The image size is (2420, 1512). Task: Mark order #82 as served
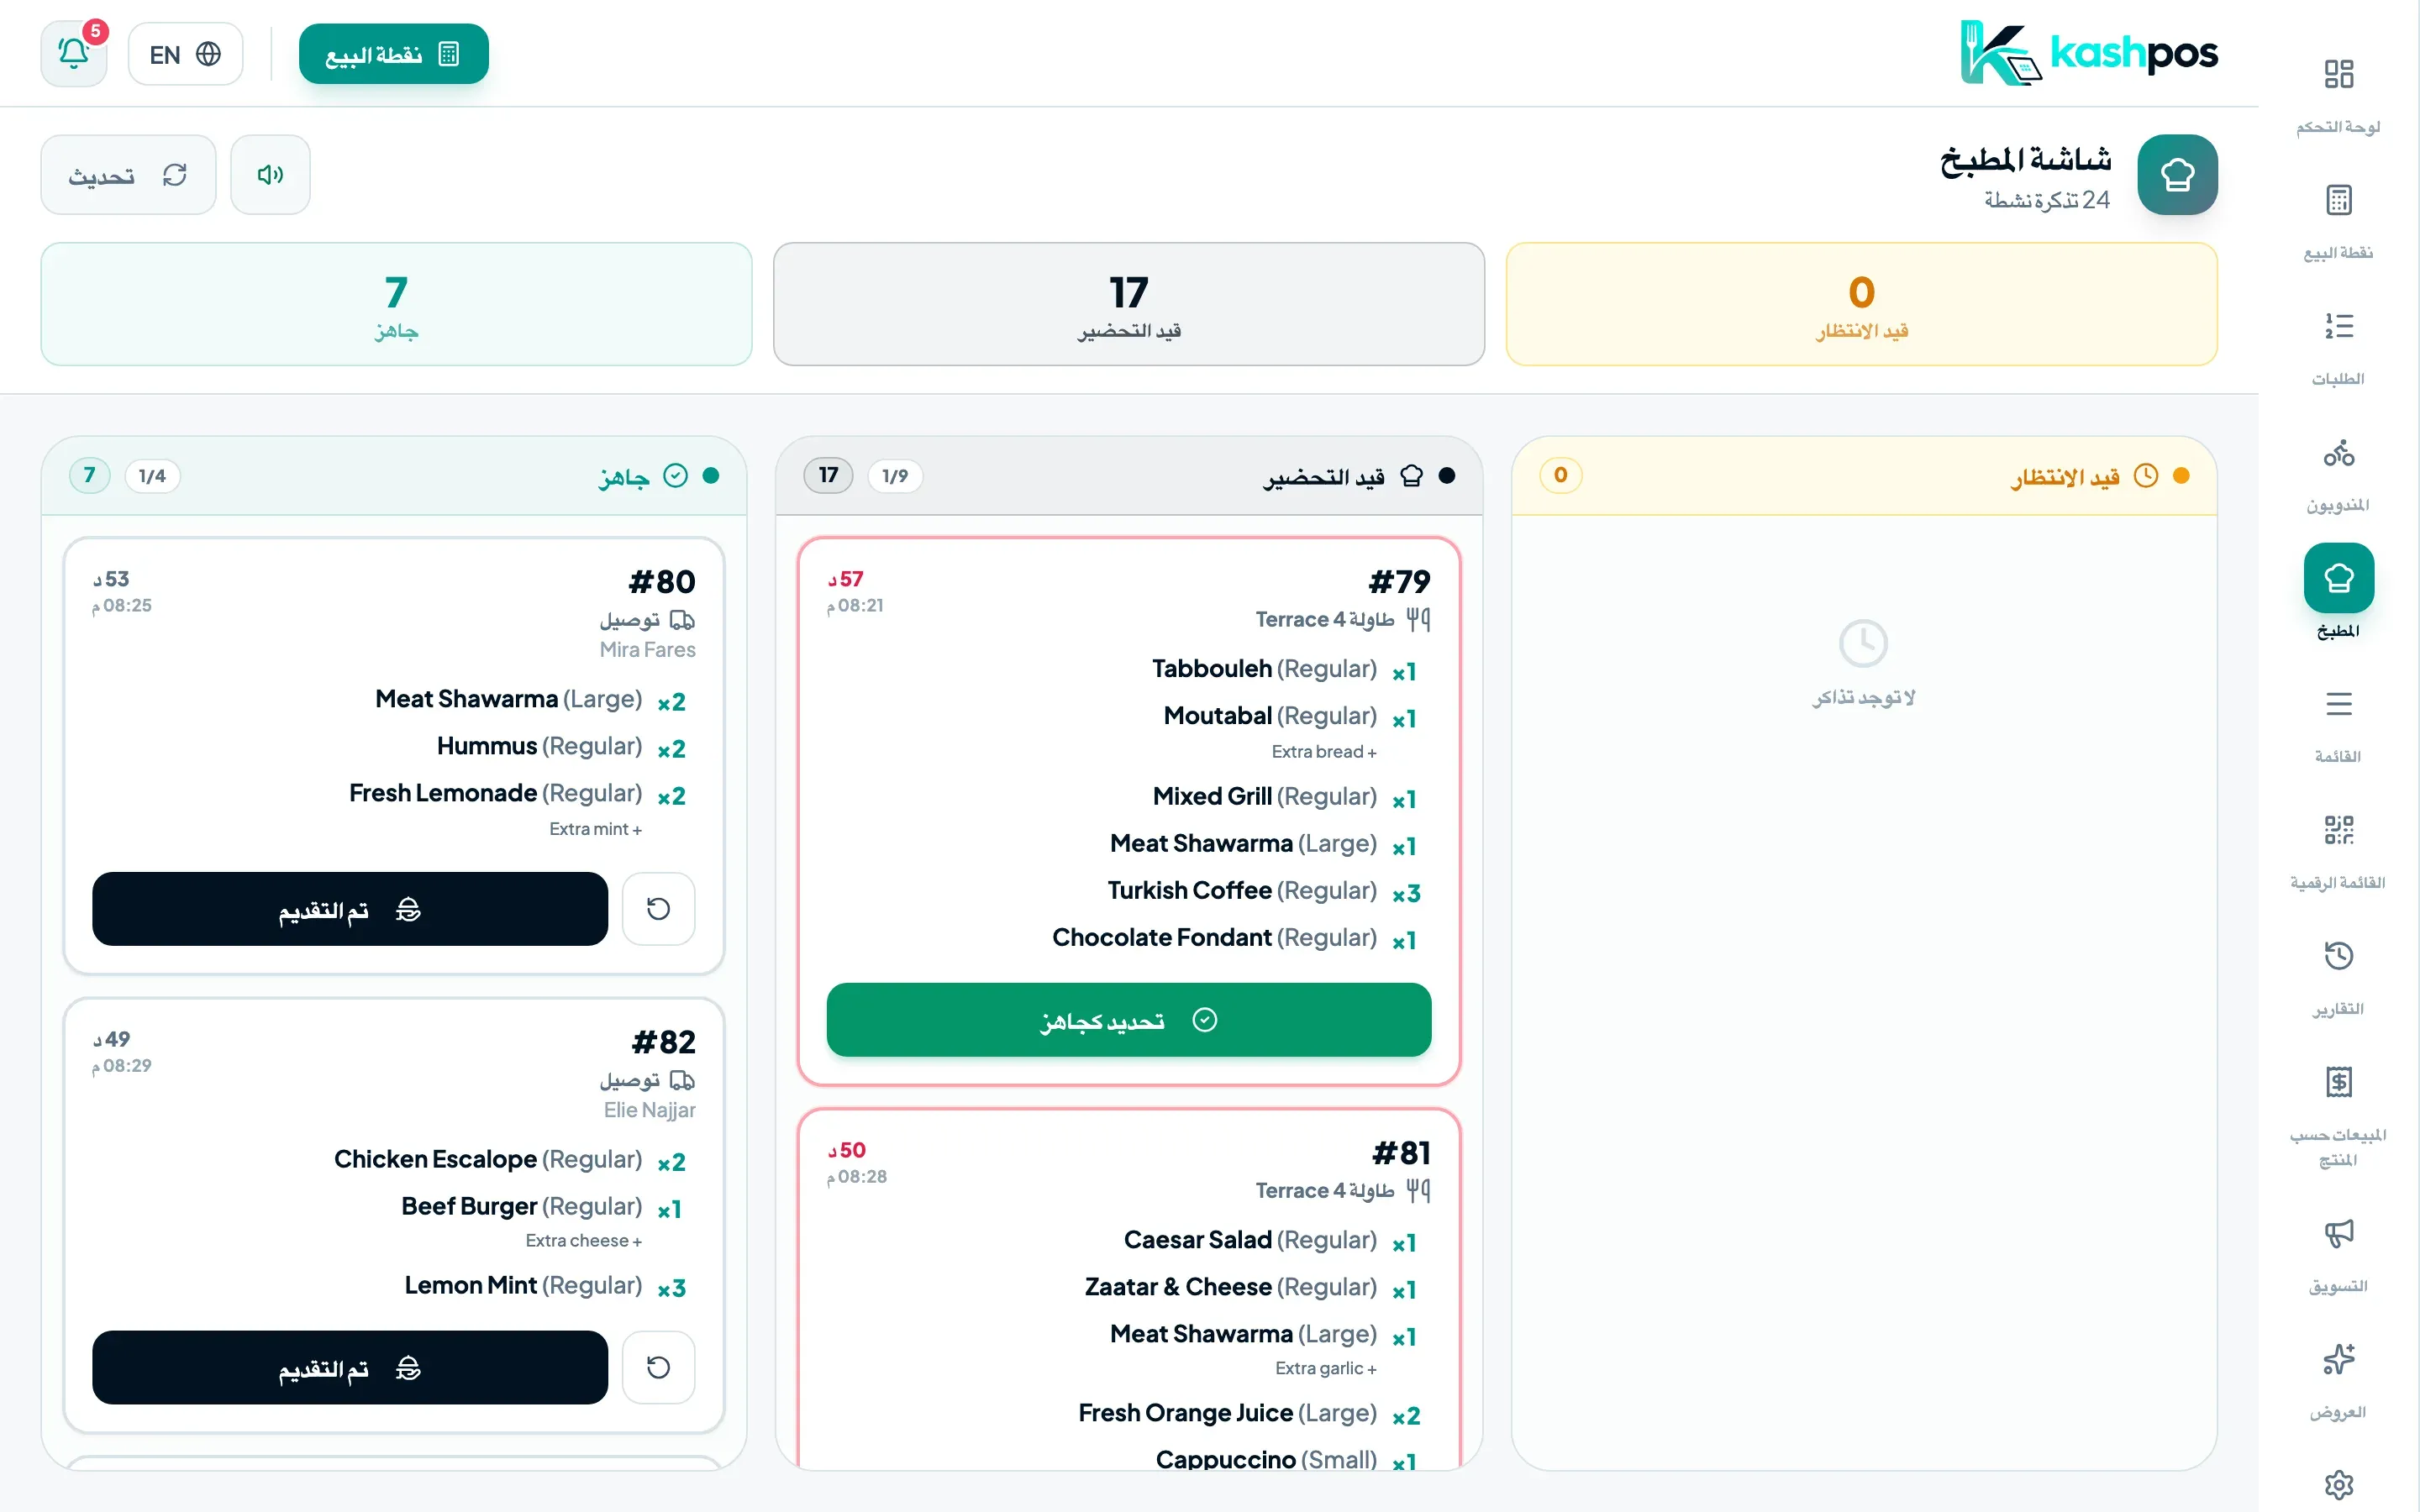click(350, 1367)
